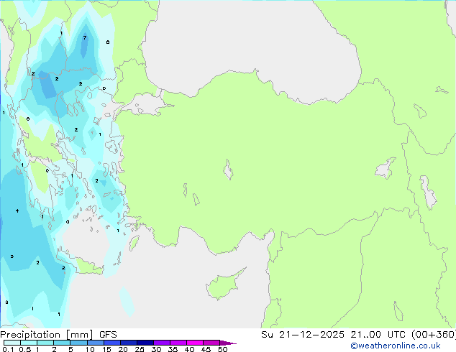Select the 30–35 mm purple legend swatch
This screenshot has height=352, width=456.
coord(162,343)
